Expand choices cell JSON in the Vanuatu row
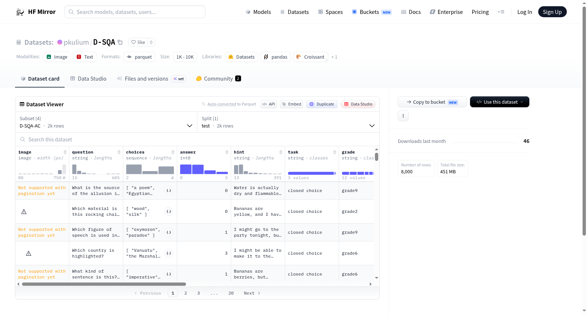 [169, 253]
